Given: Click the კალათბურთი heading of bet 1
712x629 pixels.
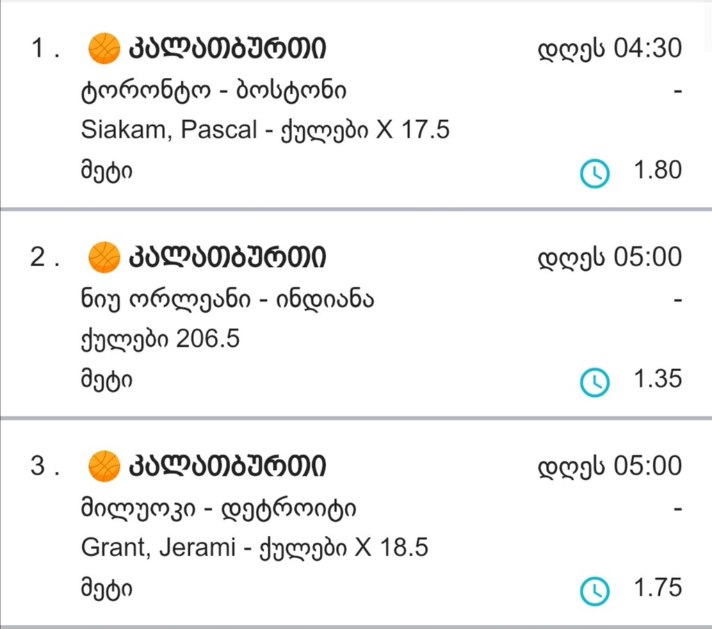Looking at the screenshot, I should (228, 48).
